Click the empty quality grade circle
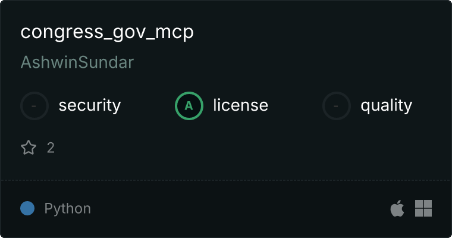The height and width of the screenshot is (238, 452). point(337,106)
